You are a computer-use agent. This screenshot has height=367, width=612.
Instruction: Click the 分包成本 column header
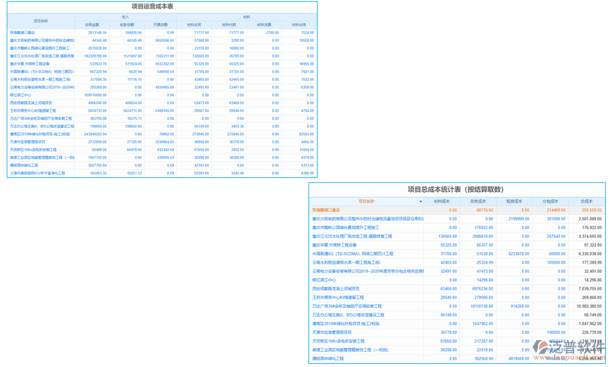point(550,201)
